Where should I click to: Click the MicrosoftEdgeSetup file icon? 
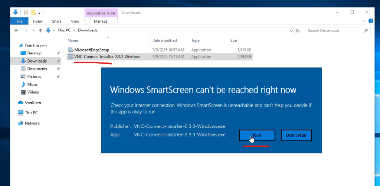pos(71,50)
